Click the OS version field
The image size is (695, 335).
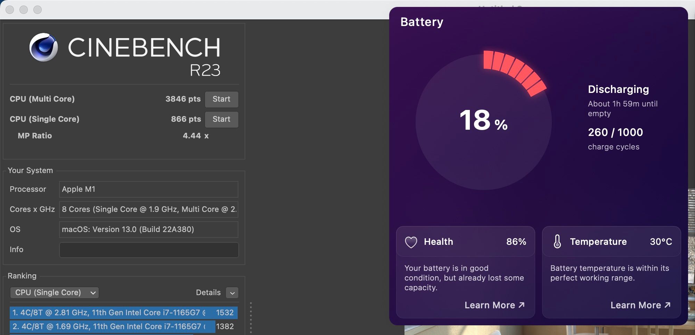[x=149, y=230]
